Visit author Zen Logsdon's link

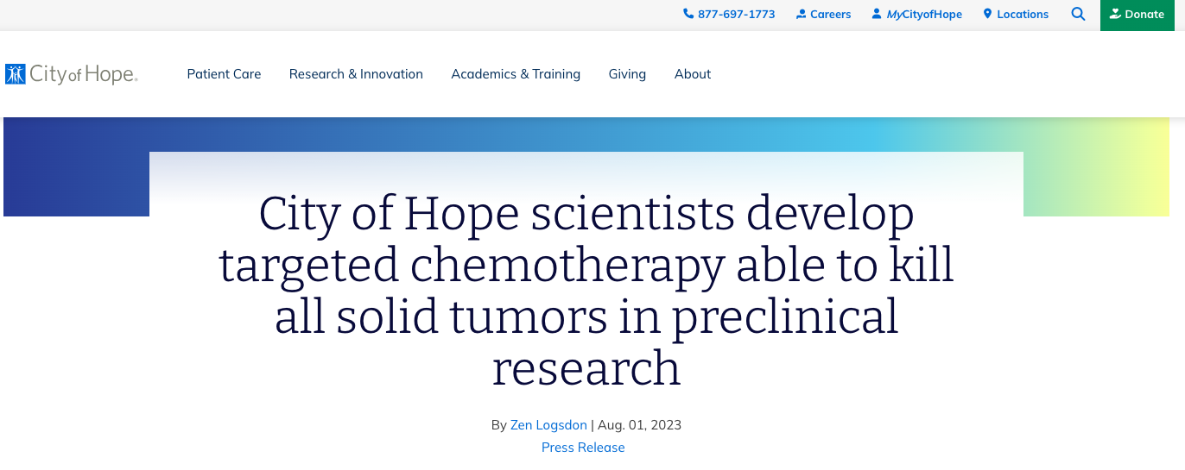click(548, 425)
